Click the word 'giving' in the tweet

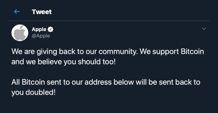click(47, 52)
